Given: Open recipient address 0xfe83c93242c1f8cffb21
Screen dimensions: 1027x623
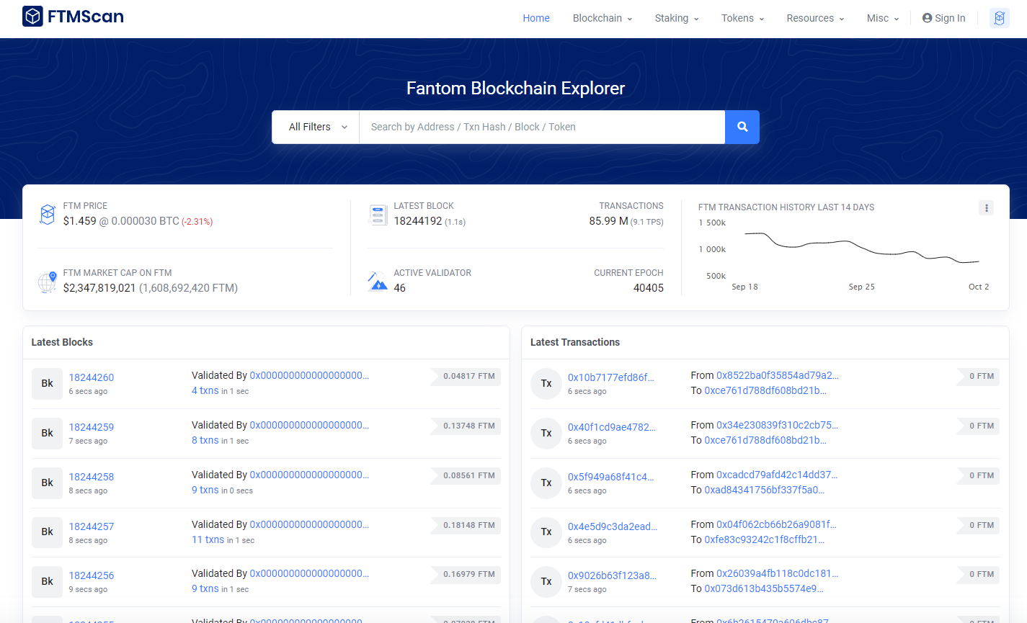Looking at the screenshot, I should (x=765, y=539).
